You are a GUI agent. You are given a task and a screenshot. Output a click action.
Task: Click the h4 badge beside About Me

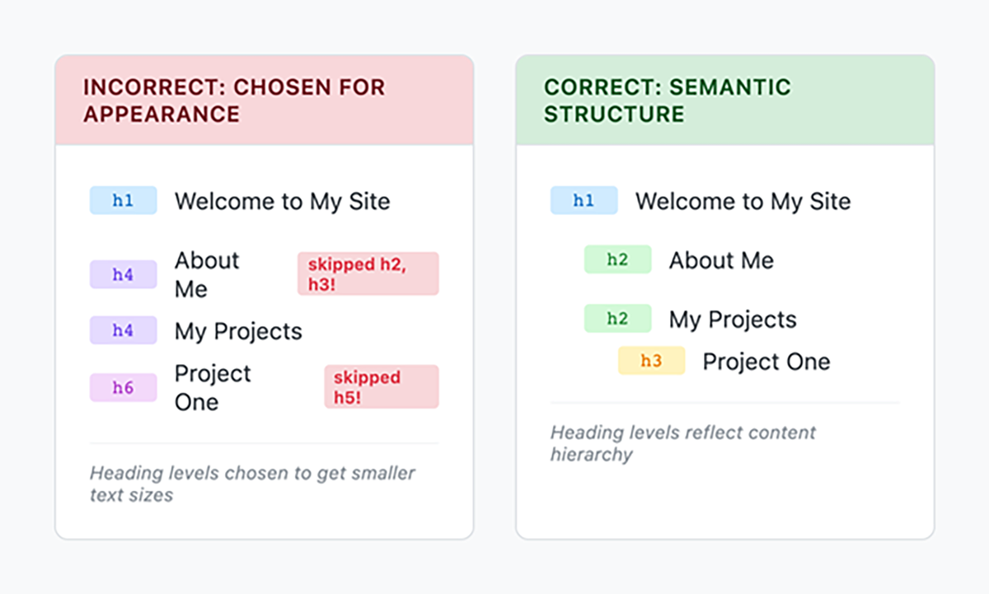[x=123, y=274]
